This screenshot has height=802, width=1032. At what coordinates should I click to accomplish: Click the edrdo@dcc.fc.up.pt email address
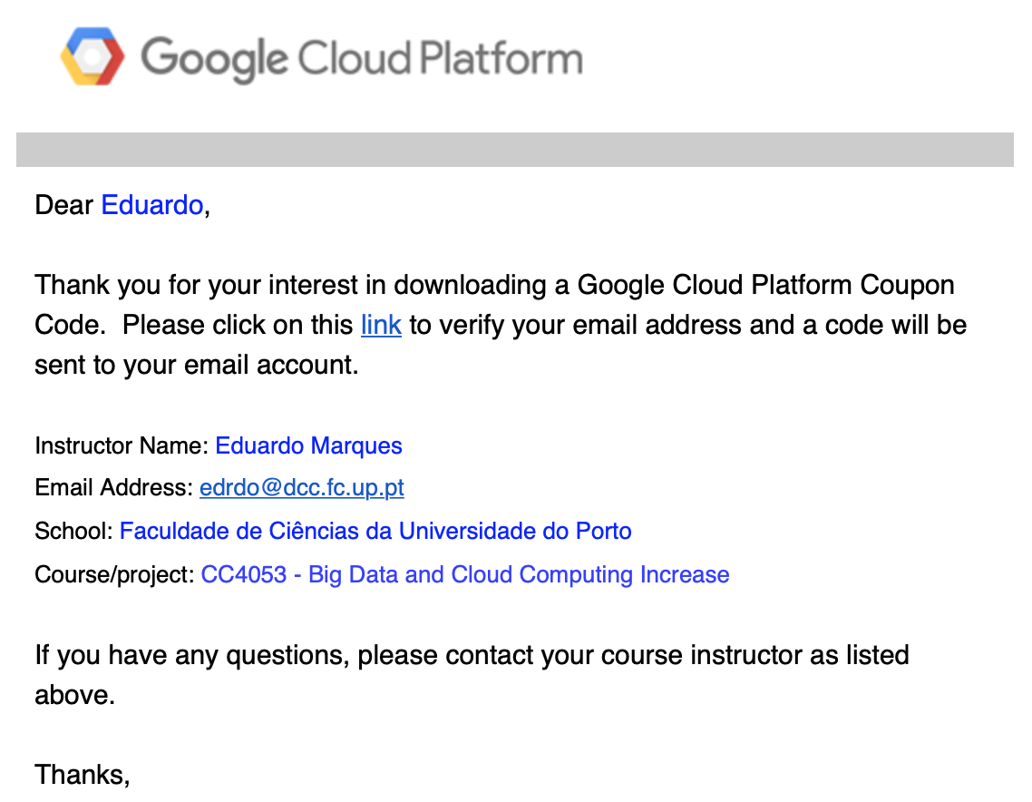[301, 487]
